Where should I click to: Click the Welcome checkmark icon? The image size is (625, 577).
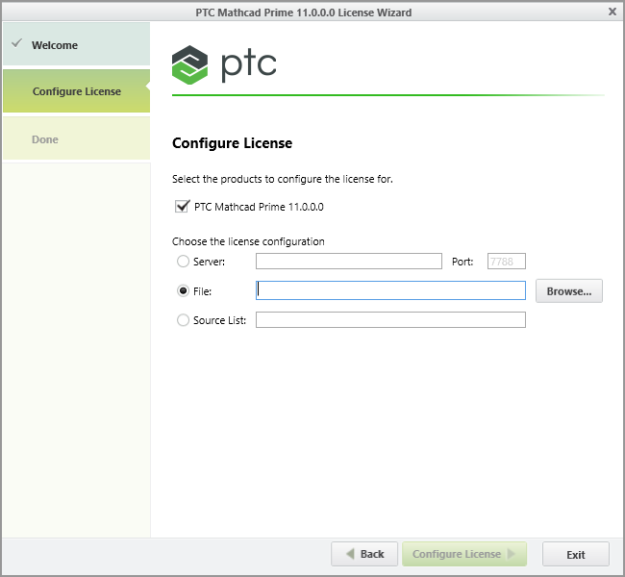pyautogui.click(x=16, y=43)
